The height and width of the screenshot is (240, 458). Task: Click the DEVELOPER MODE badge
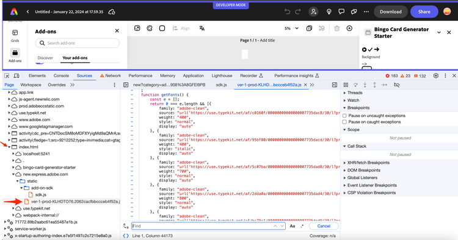tap(231, 5)
